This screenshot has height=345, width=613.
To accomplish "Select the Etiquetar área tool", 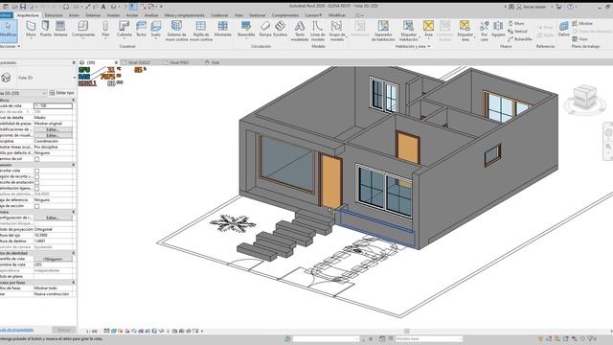I will [465, 31].
